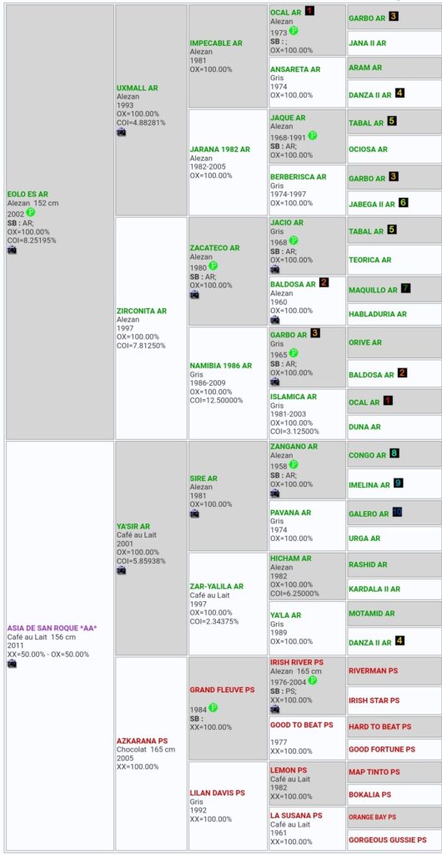Viewport: 442px width, 855px height.
Task: Open the ZAR-YALILA AR link
Action: pos(217,586)
